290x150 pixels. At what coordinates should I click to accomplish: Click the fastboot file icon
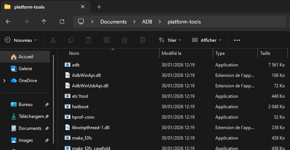pos(67,107)
